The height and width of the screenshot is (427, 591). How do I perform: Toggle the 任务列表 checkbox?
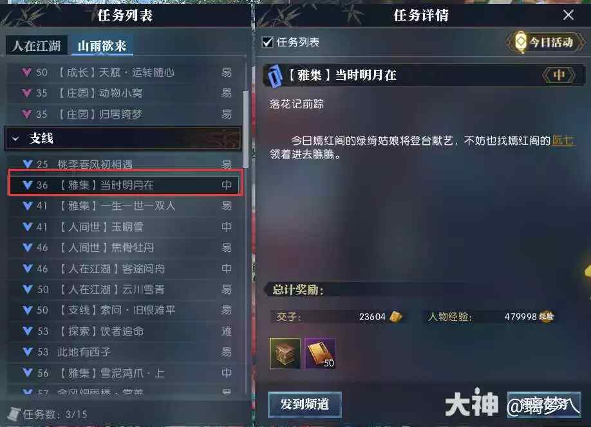click(x=268, y=42)
